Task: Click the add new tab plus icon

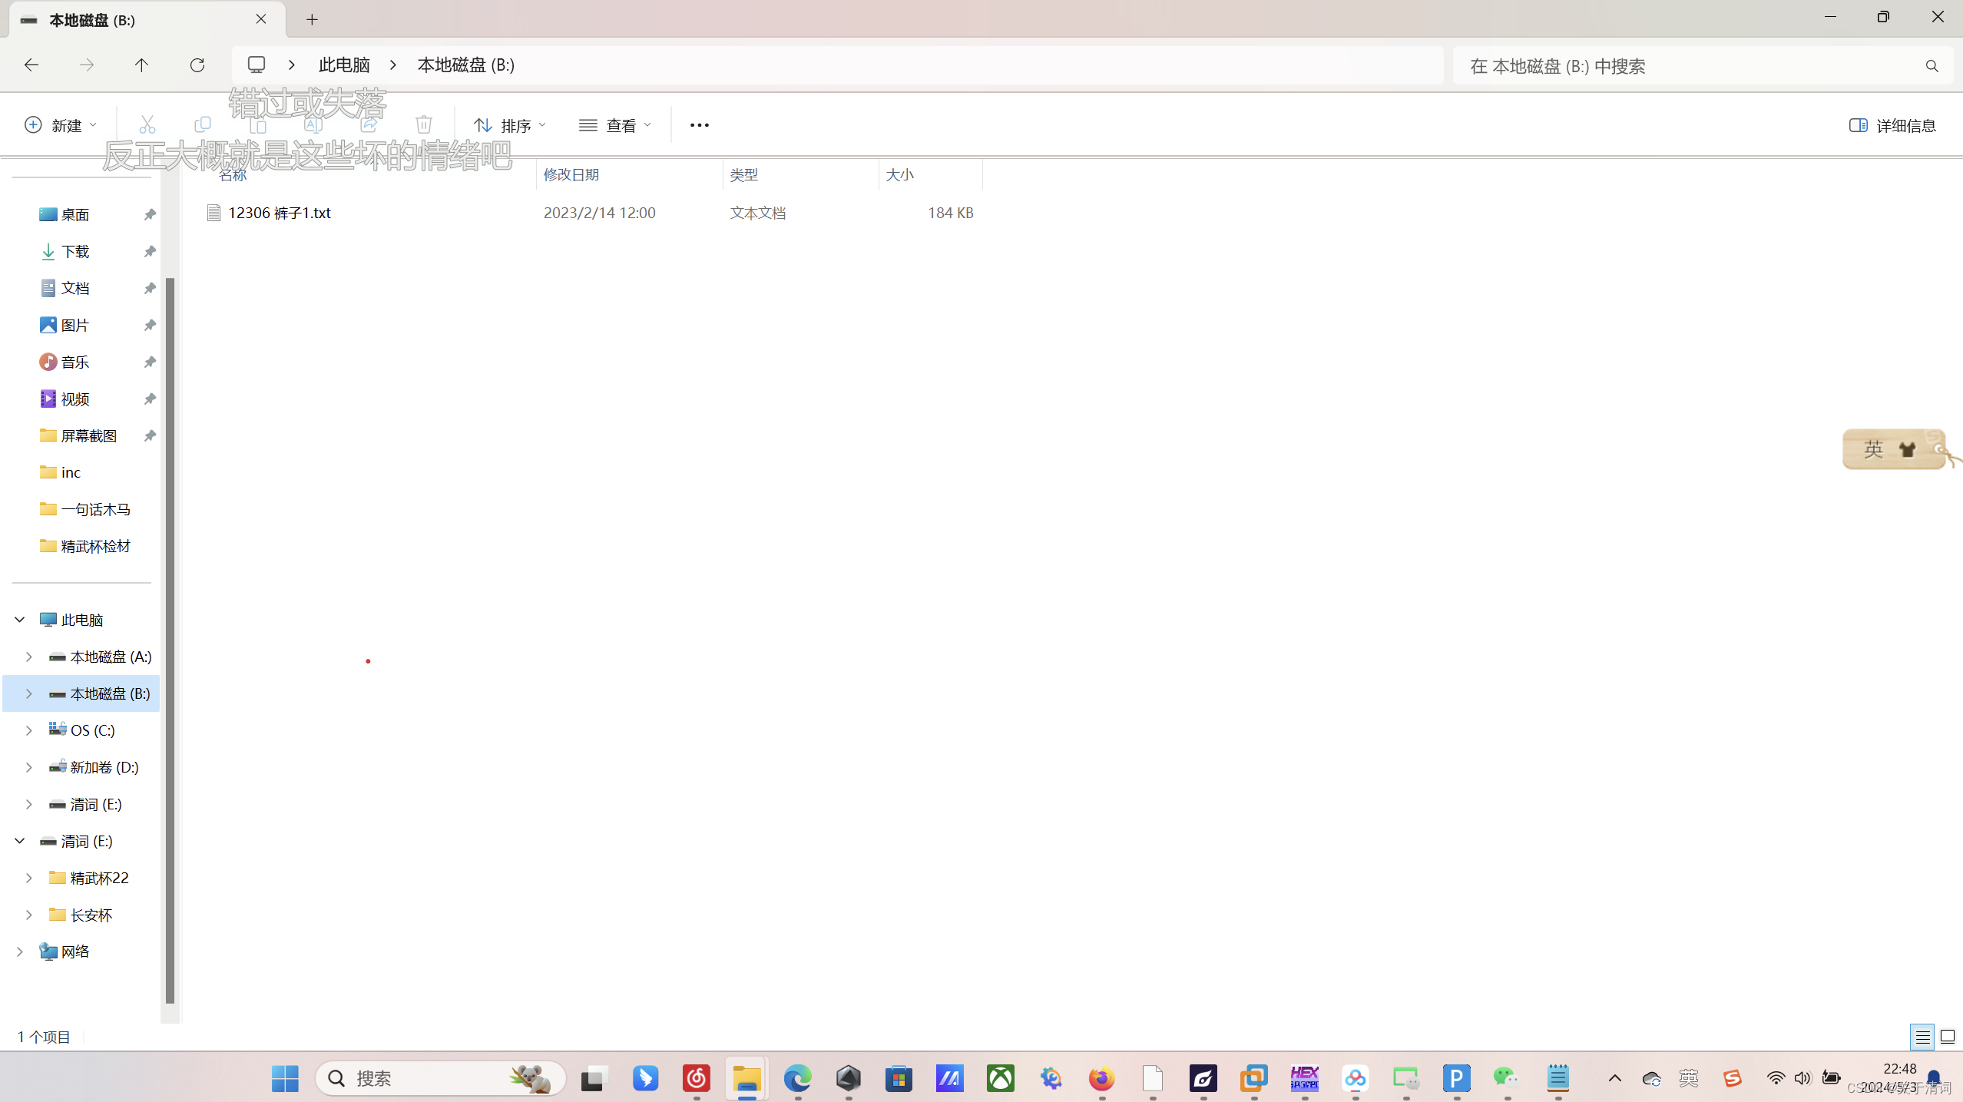Action: pos(312,20)
